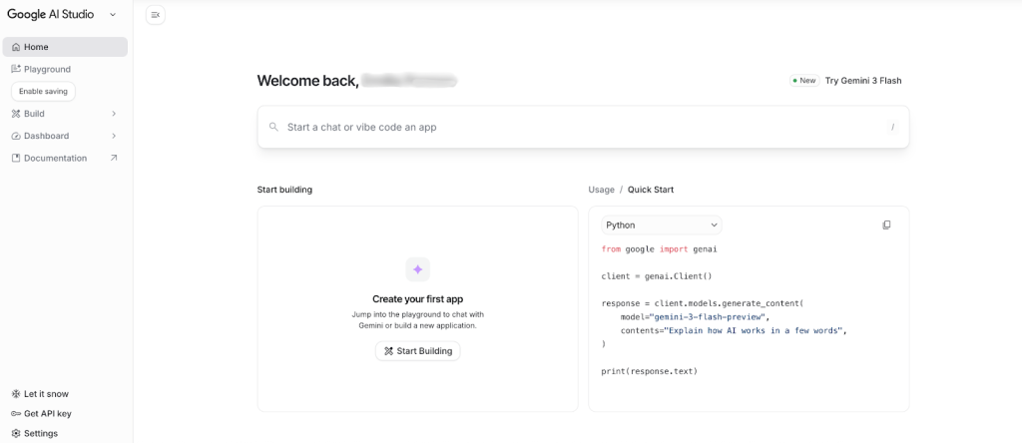Click the Usage breadcrumb link
The image size is (1022, 443).
601,190
